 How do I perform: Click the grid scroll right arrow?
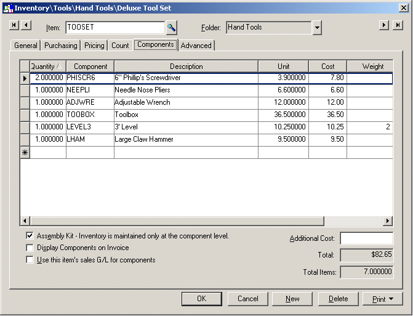pos(387,221)
